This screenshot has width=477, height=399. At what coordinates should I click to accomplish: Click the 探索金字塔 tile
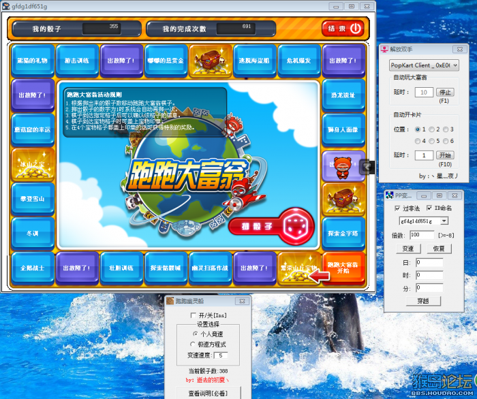(343, 234)
